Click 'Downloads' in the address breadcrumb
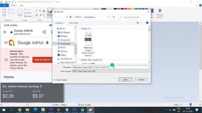 tap(89, 17)
